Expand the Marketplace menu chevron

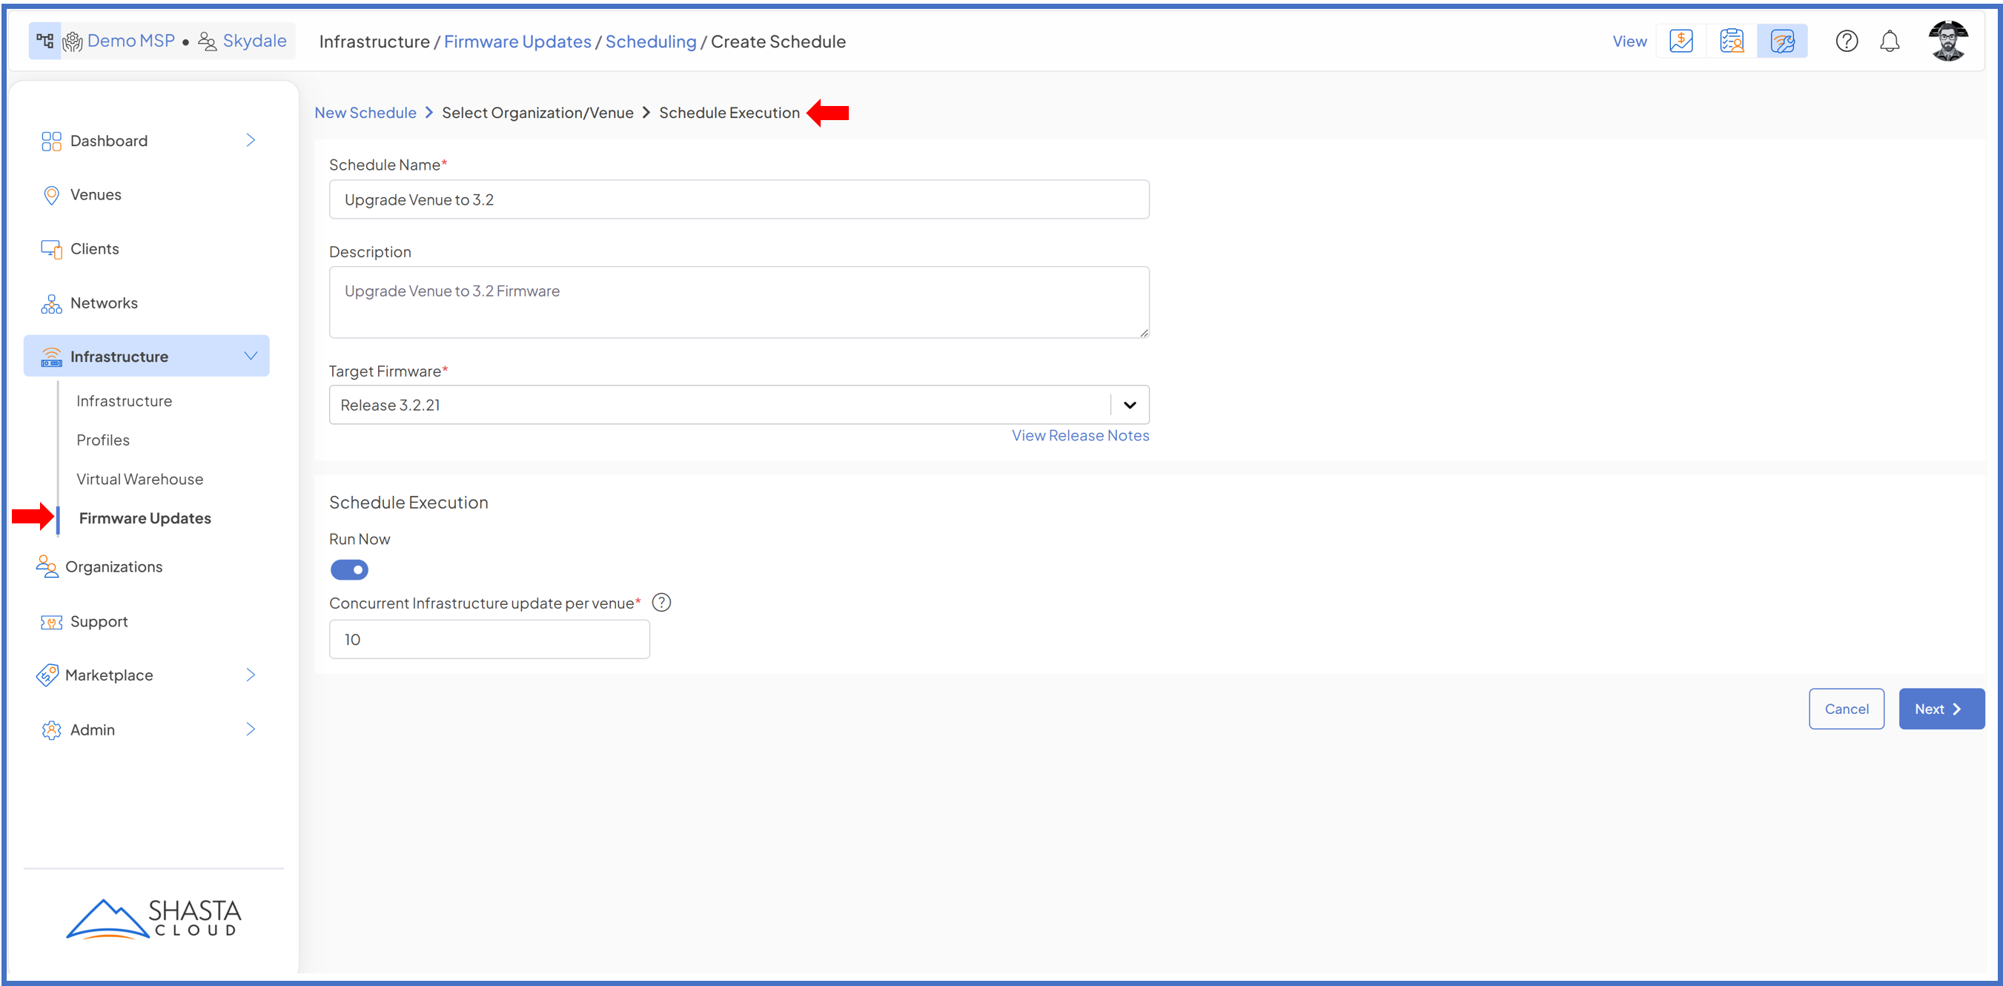point(251,675)
